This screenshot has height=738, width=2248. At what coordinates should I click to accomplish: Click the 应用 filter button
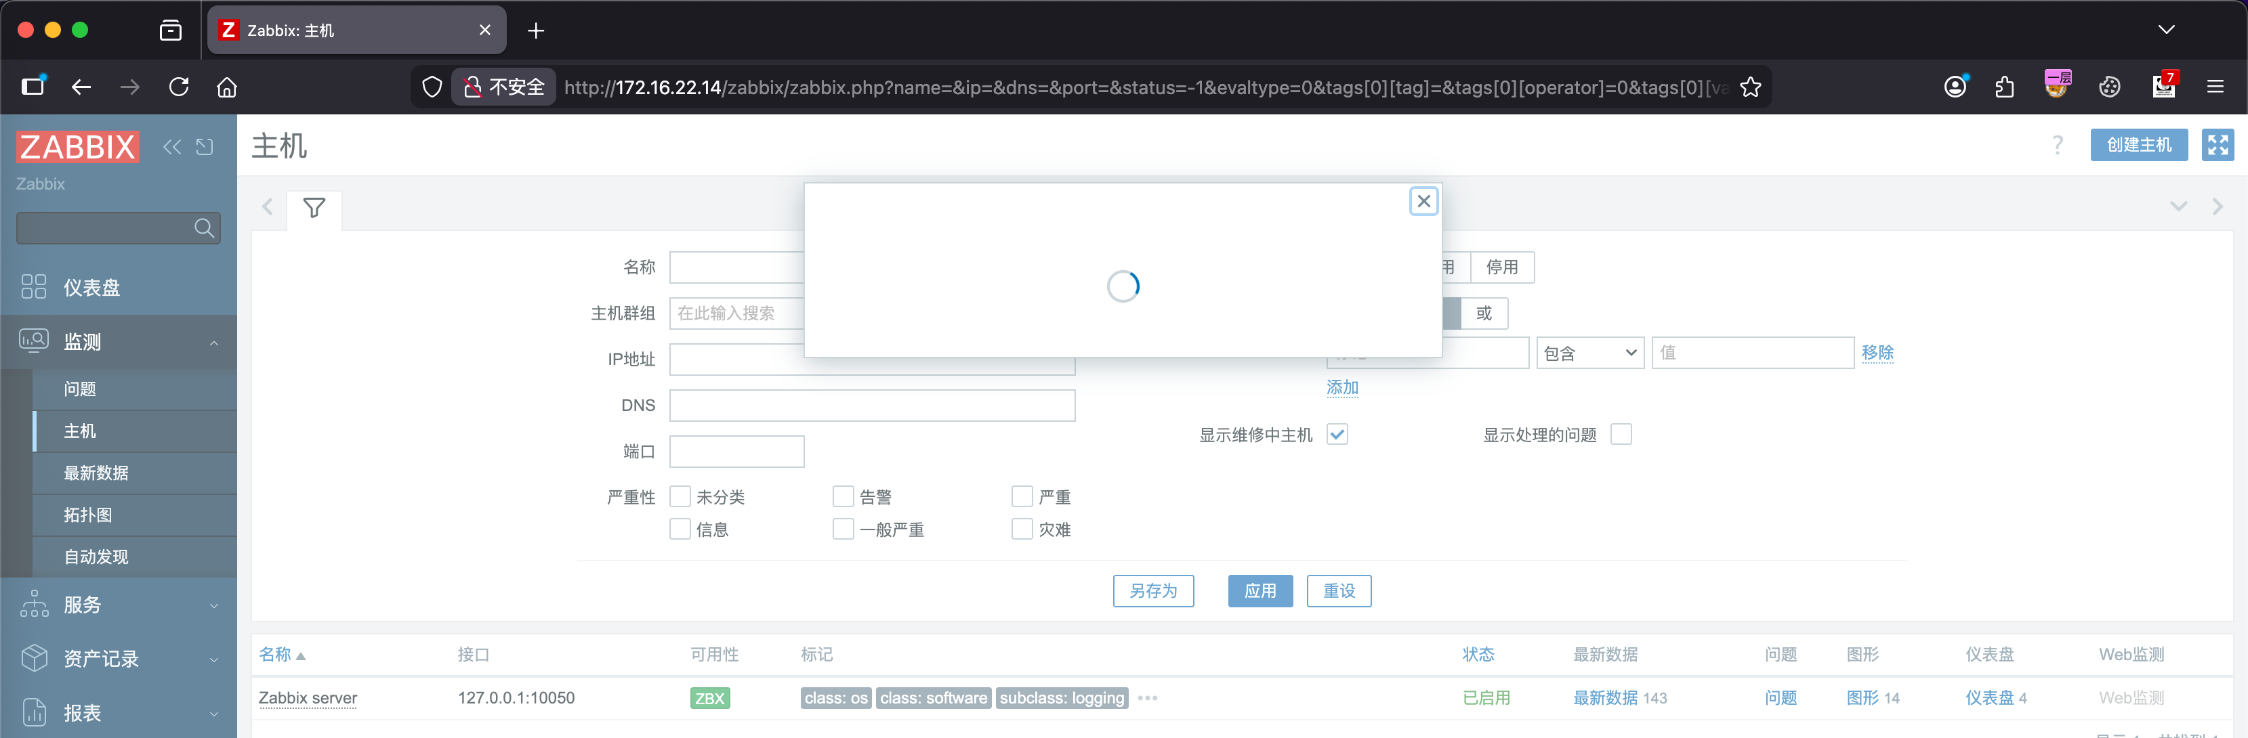click(1260, 590)
